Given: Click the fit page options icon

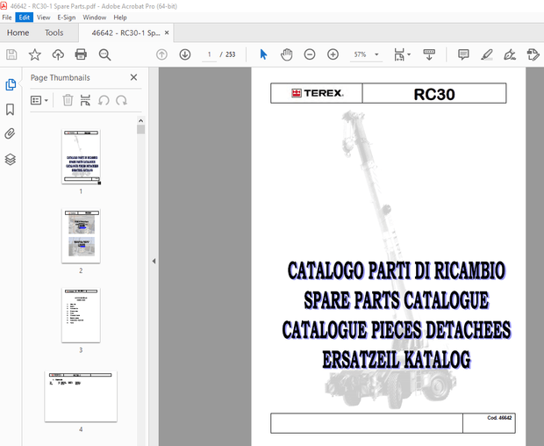Looking at the screenshot, I should 399,54.
